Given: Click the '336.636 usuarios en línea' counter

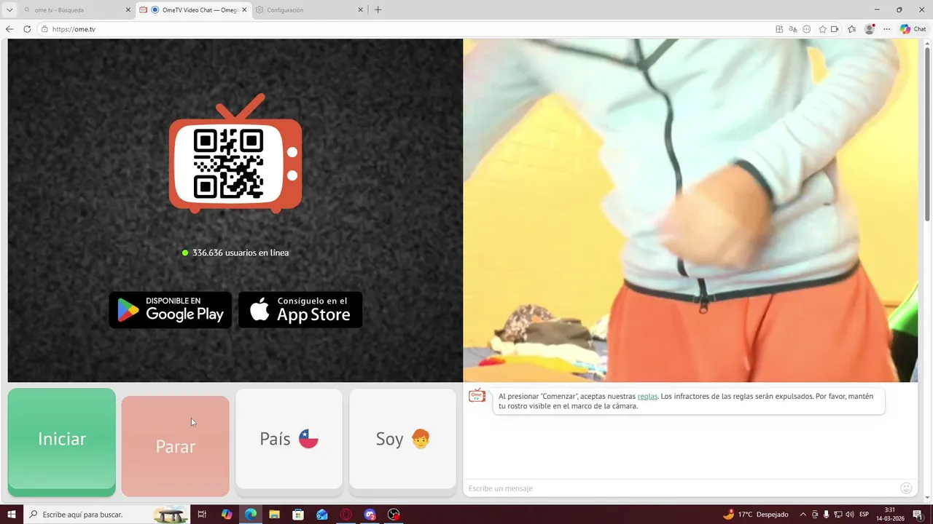Looking at the screenshot, I should point(235,253).
